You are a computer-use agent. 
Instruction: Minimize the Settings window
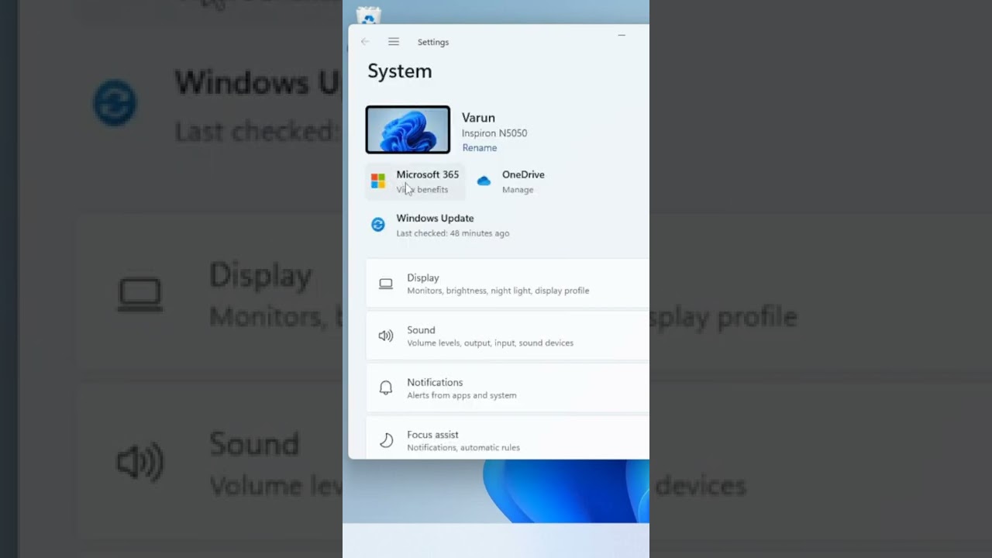tap(622, 36)
